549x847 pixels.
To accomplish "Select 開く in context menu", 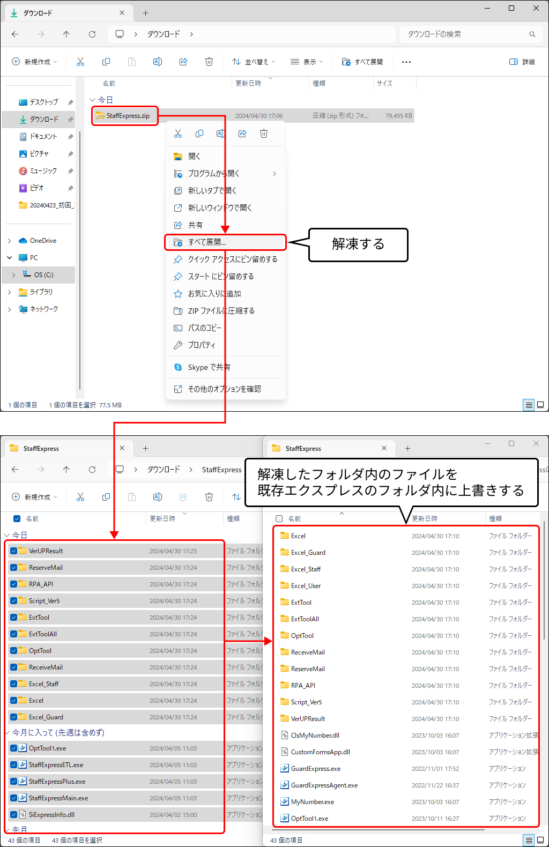I will (225, 157).
